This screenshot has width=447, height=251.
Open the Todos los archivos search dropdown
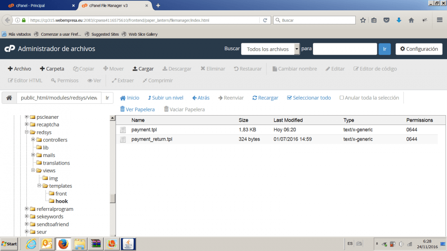270,49
